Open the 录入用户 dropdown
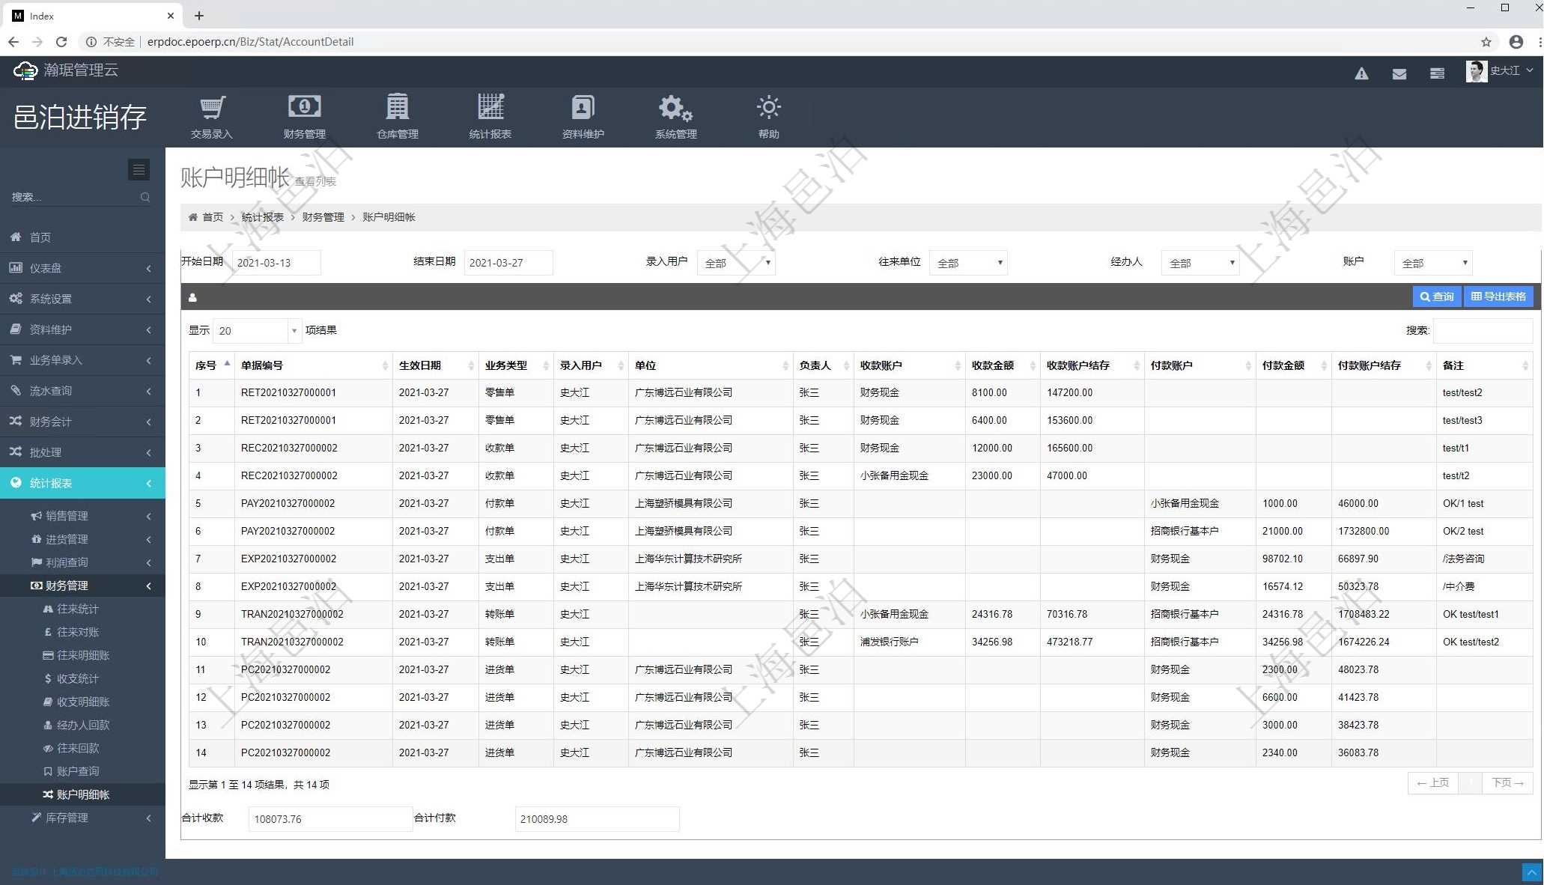This screenshot has width=1544, height=885. coord(735,263)
